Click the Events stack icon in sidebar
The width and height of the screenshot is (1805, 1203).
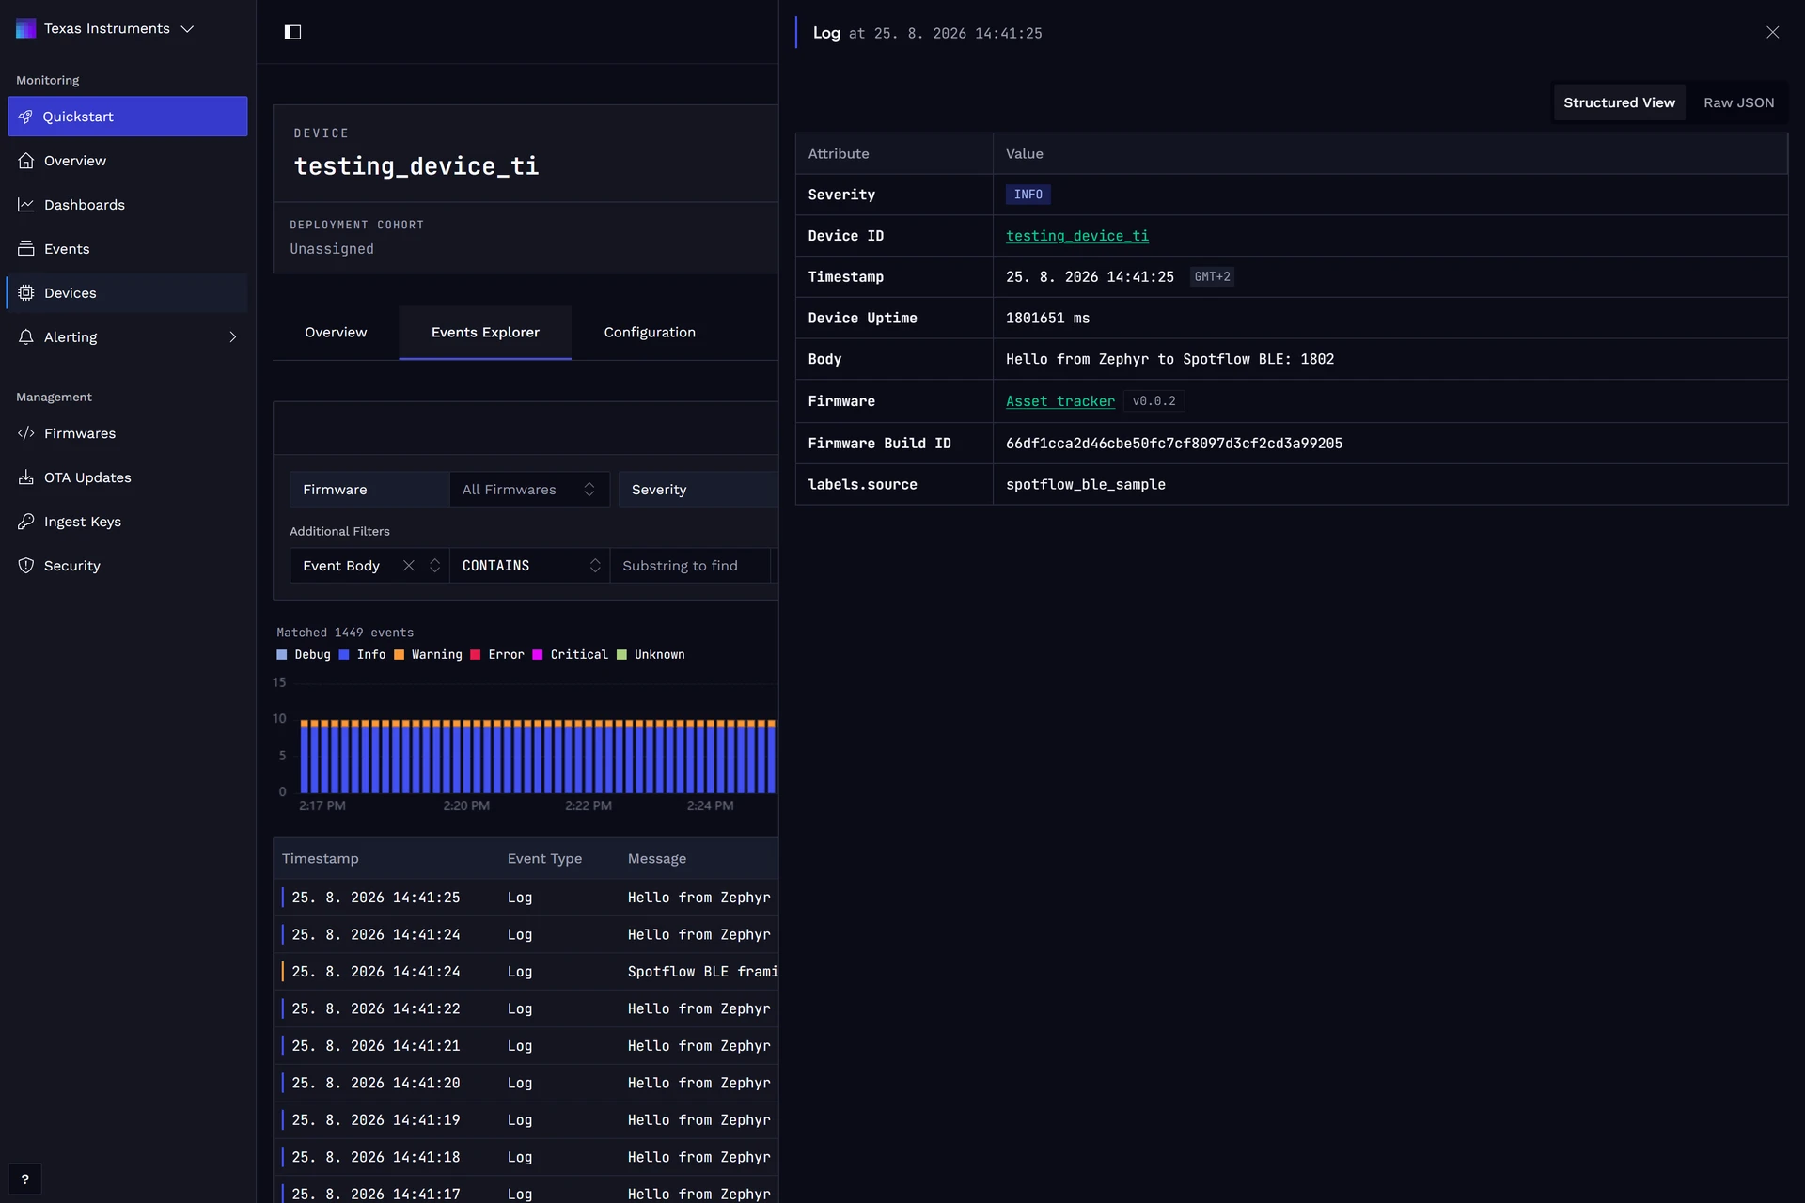(26, 249)
